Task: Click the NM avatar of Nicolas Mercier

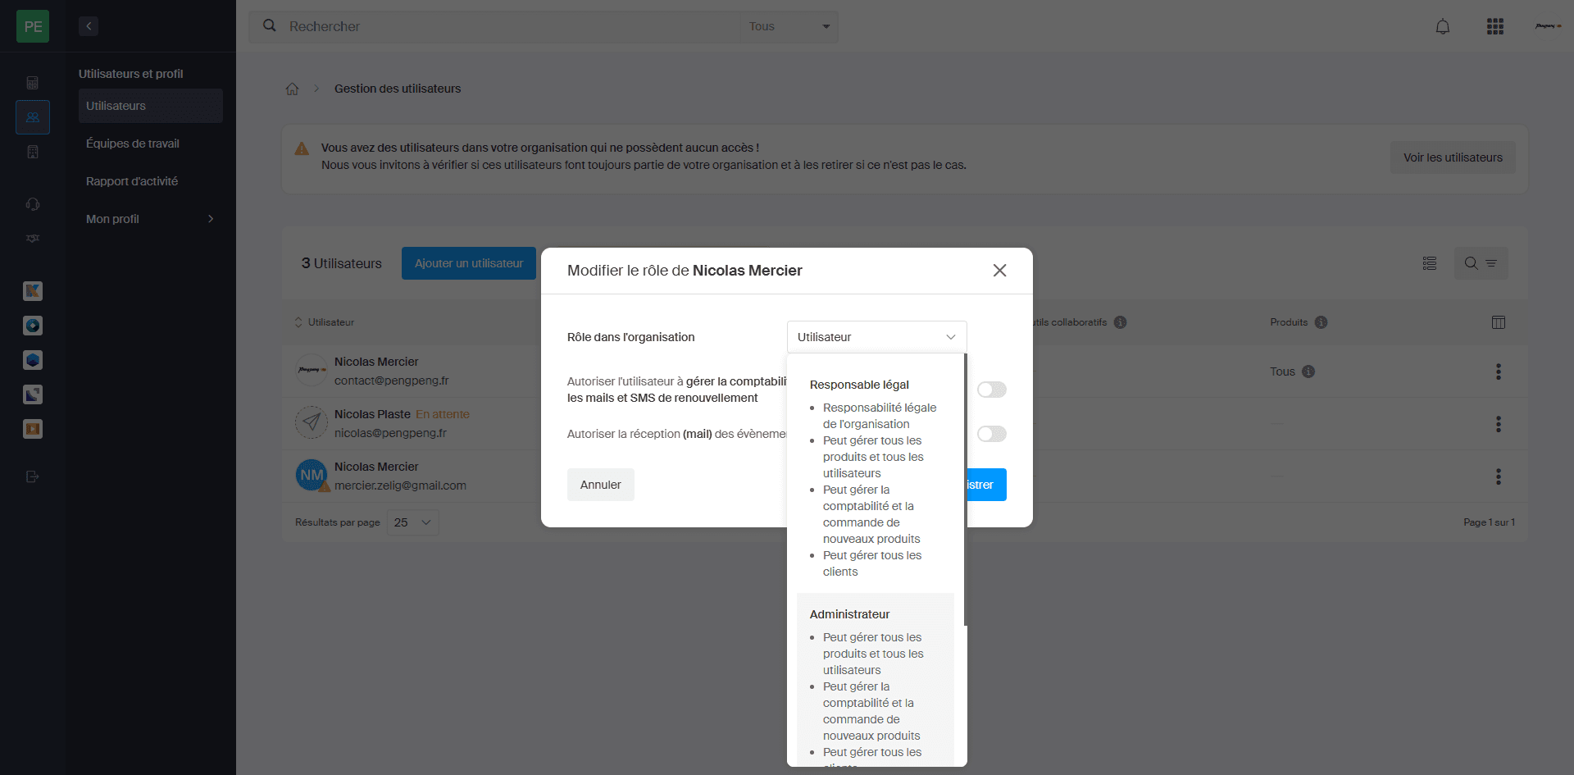Action: click(312, 475)
